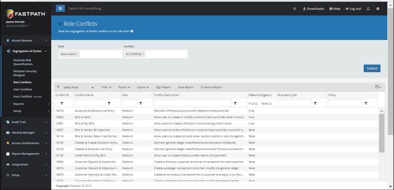Toggle the hamburger menu button
The image size is (394, 190).
point(60,9)
